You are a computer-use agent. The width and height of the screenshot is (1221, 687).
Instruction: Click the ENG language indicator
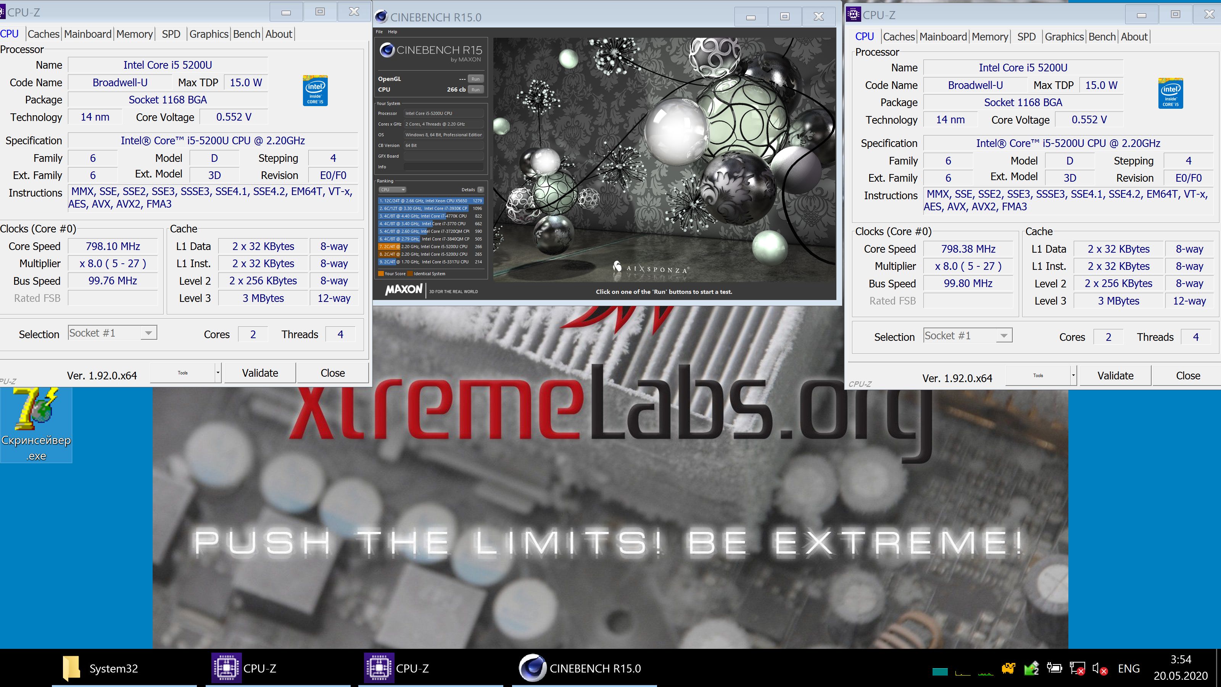1129,669
